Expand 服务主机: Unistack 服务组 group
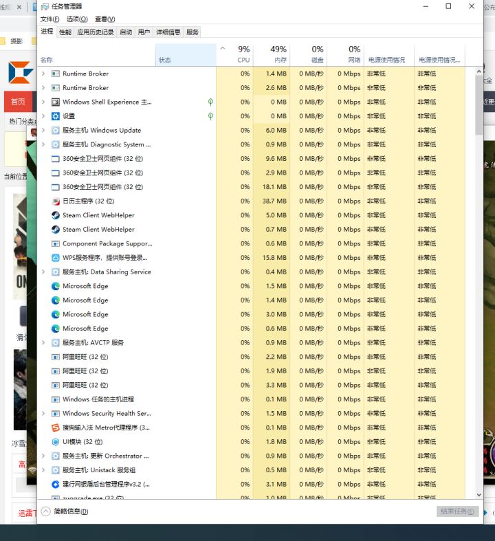 (43, 470)
